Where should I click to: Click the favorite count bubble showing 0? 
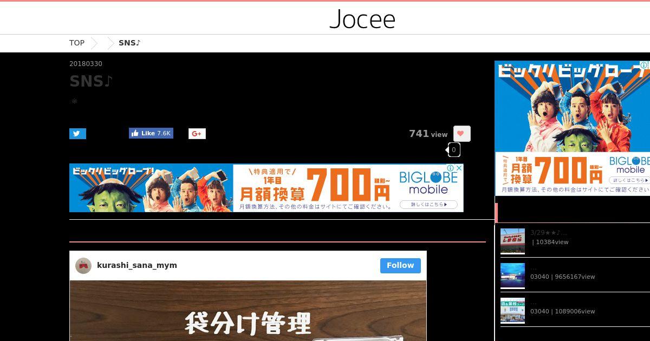click(454, 150)
